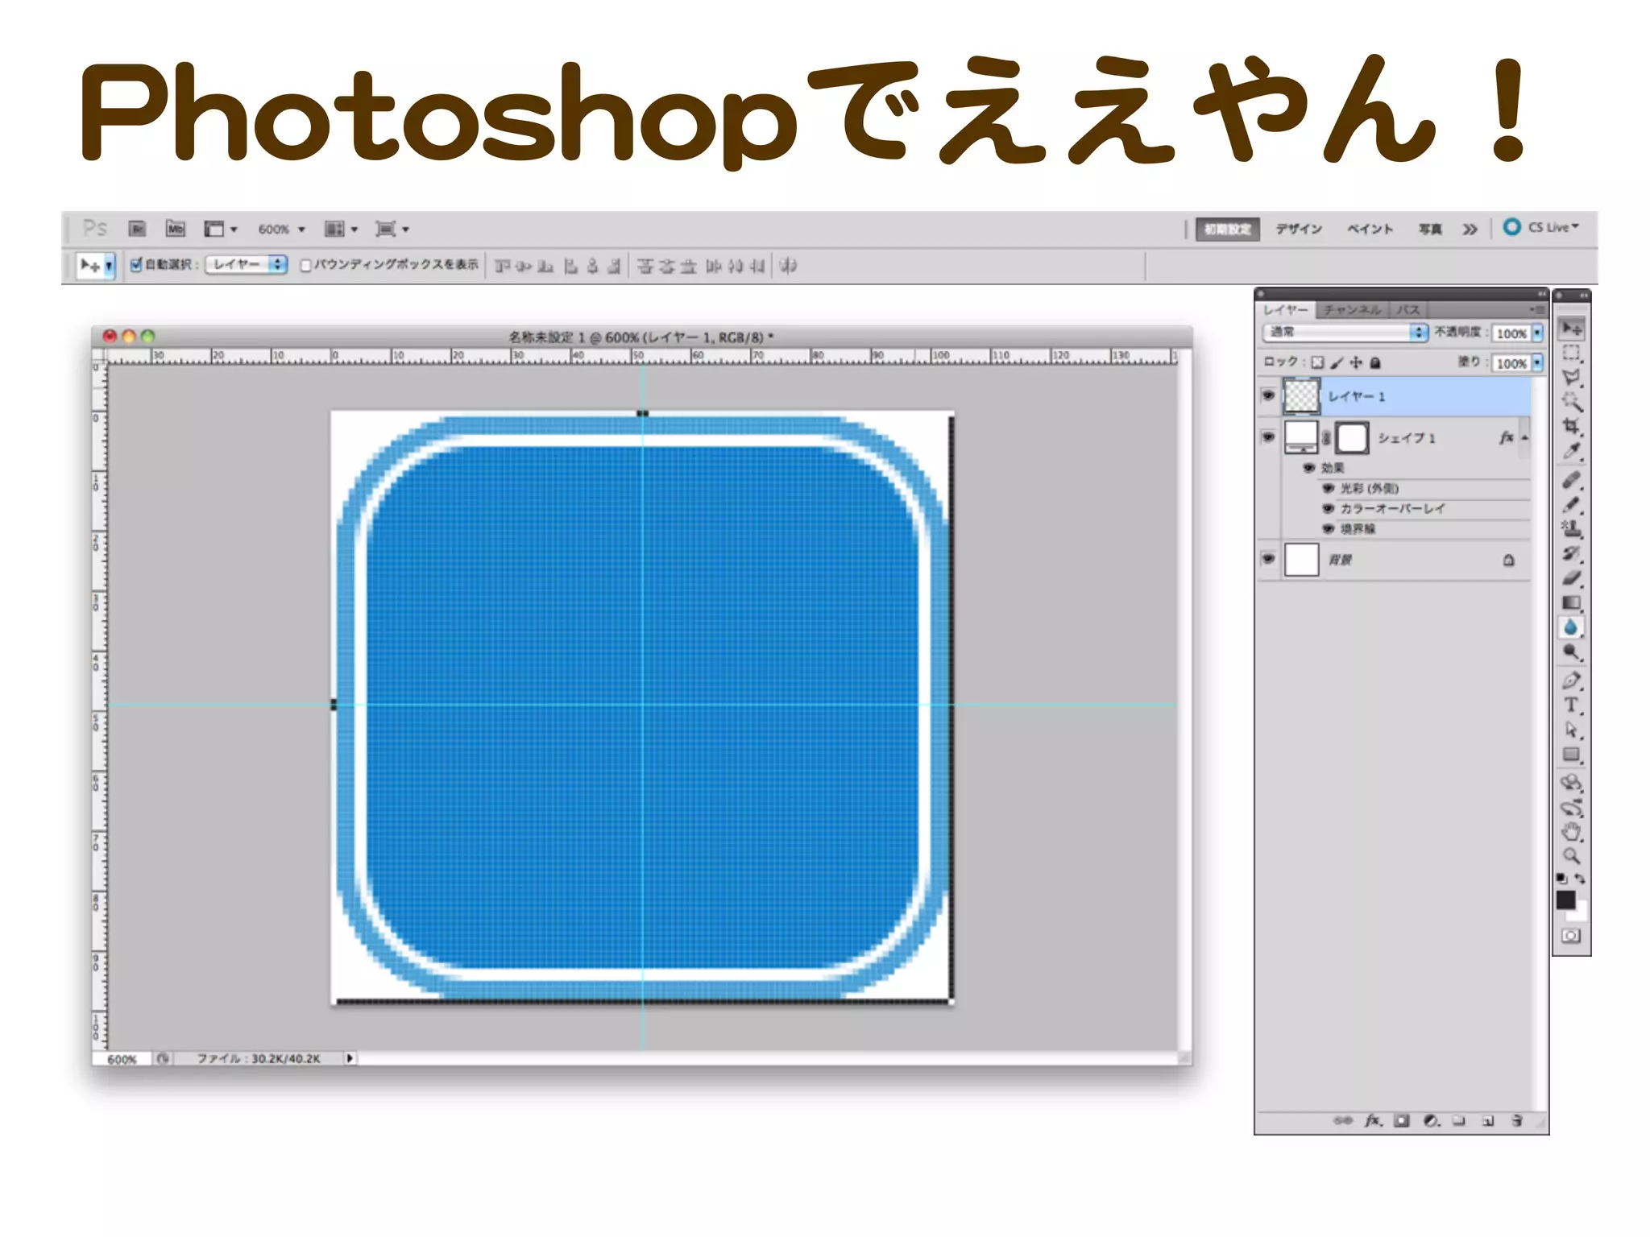
Task: Select the Zoom tool in toolbox
Action: pyautogui.click(x=1570, y=856)
